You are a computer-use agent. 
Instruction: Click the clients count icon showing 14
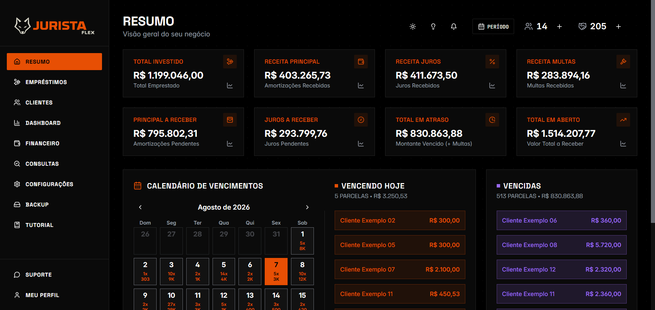tap(528, 27)
